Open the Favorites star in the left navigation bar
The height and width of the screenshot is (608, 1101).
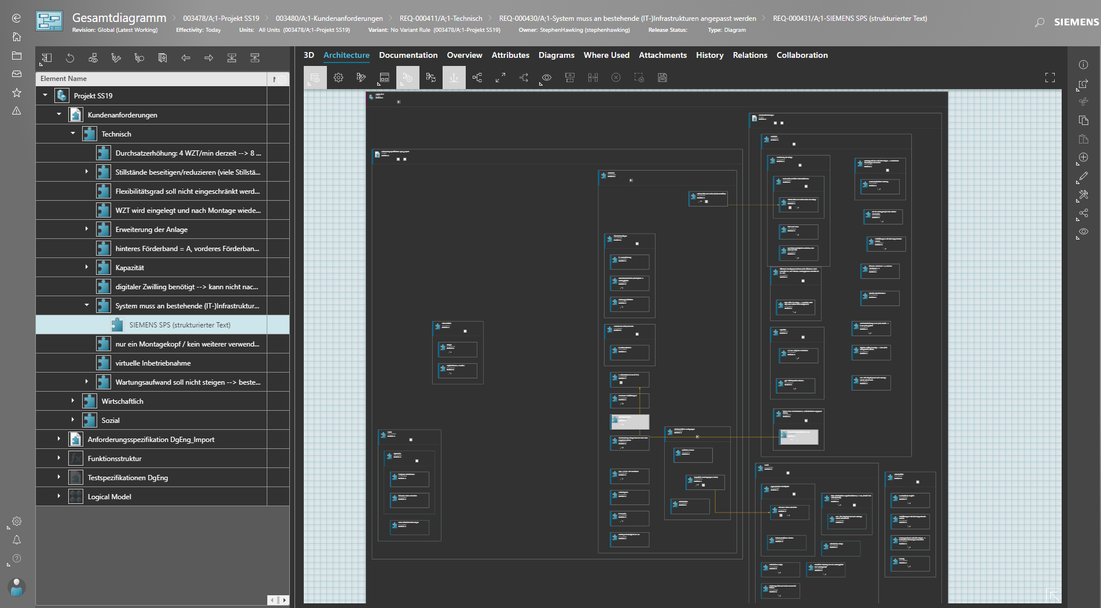click(17, 93)
